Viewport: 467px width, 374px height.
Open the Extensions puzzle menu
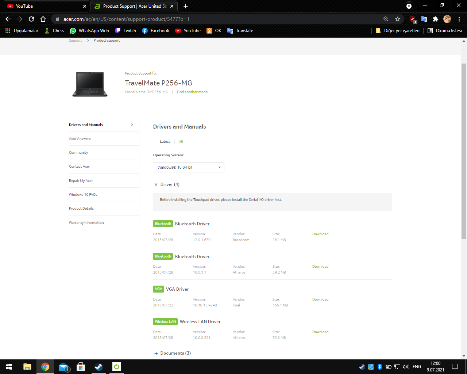436,19
